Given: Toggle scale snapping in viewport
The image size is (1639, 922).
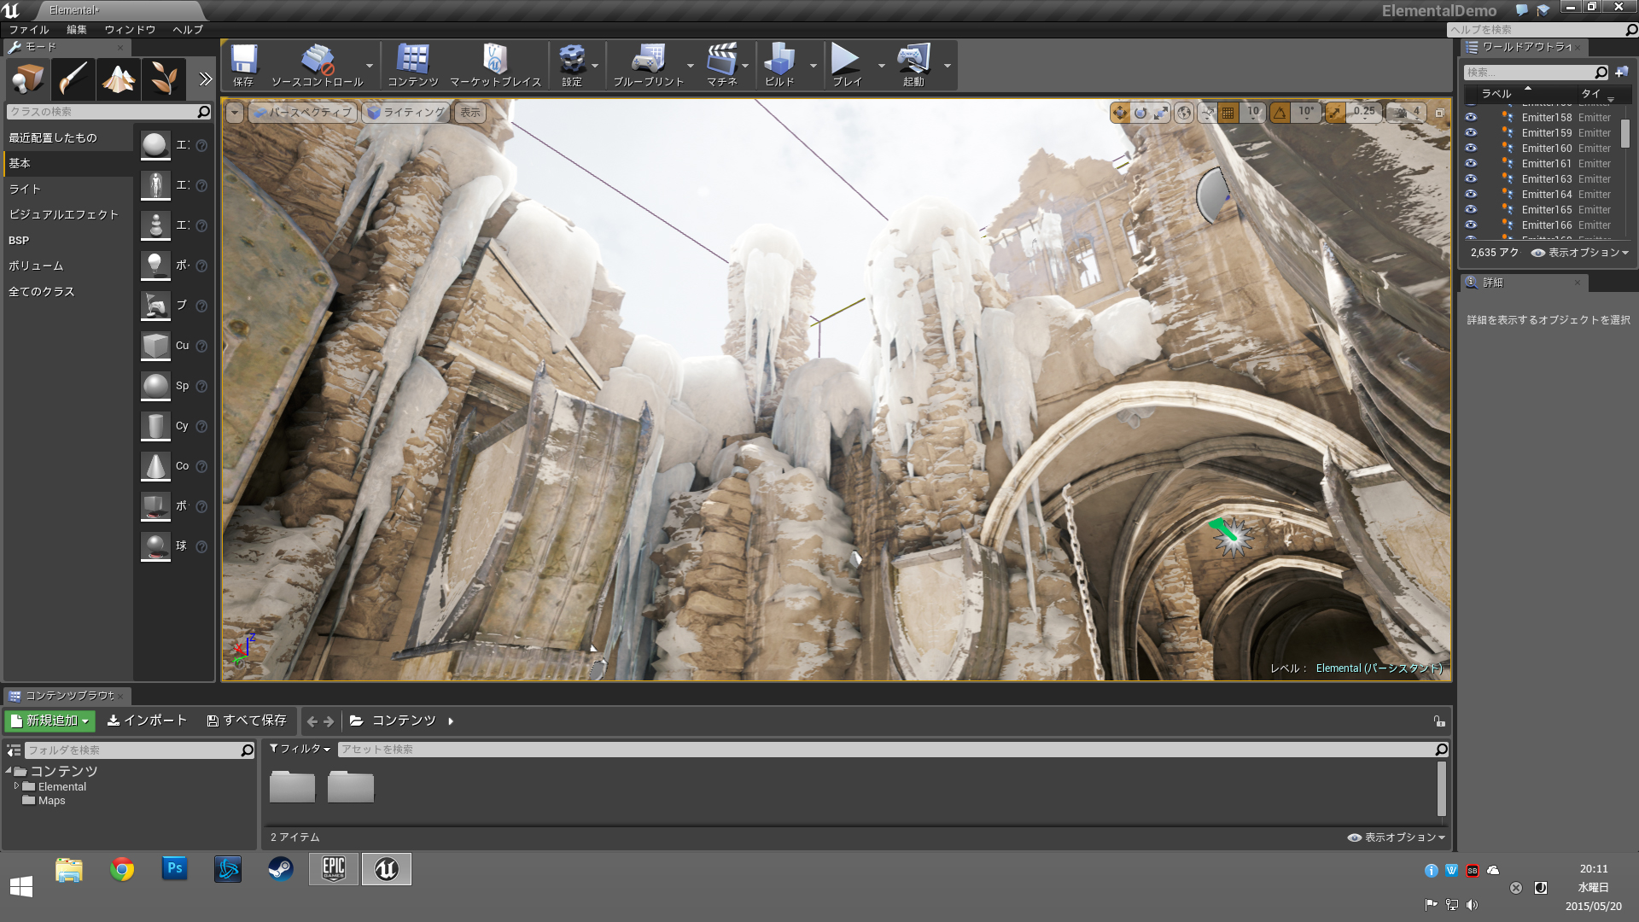Looking at the screenshot, I should pyautogui.click(x=1334, y=112).
